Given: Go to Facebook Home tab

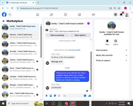Looking at the screenshot, I should coord(38,15).
